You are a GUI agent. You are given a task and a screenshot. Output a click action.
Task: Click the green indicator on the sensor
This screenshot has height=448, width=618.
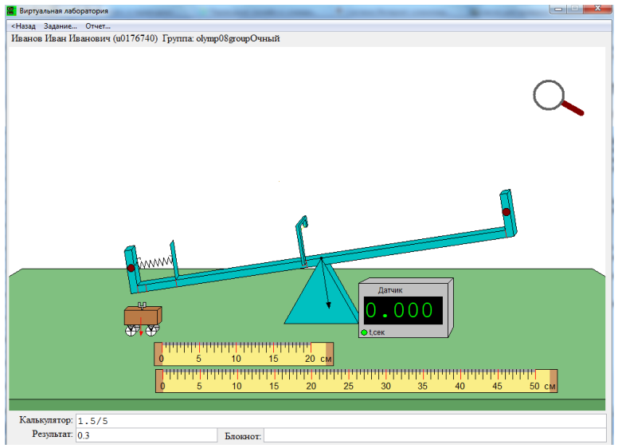click(x=364, y=332)
